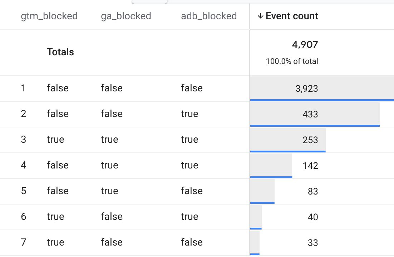The width and height of the screenshot is (394, 257).
Task: Click the 253 event count cell
Action: point(310,140)
